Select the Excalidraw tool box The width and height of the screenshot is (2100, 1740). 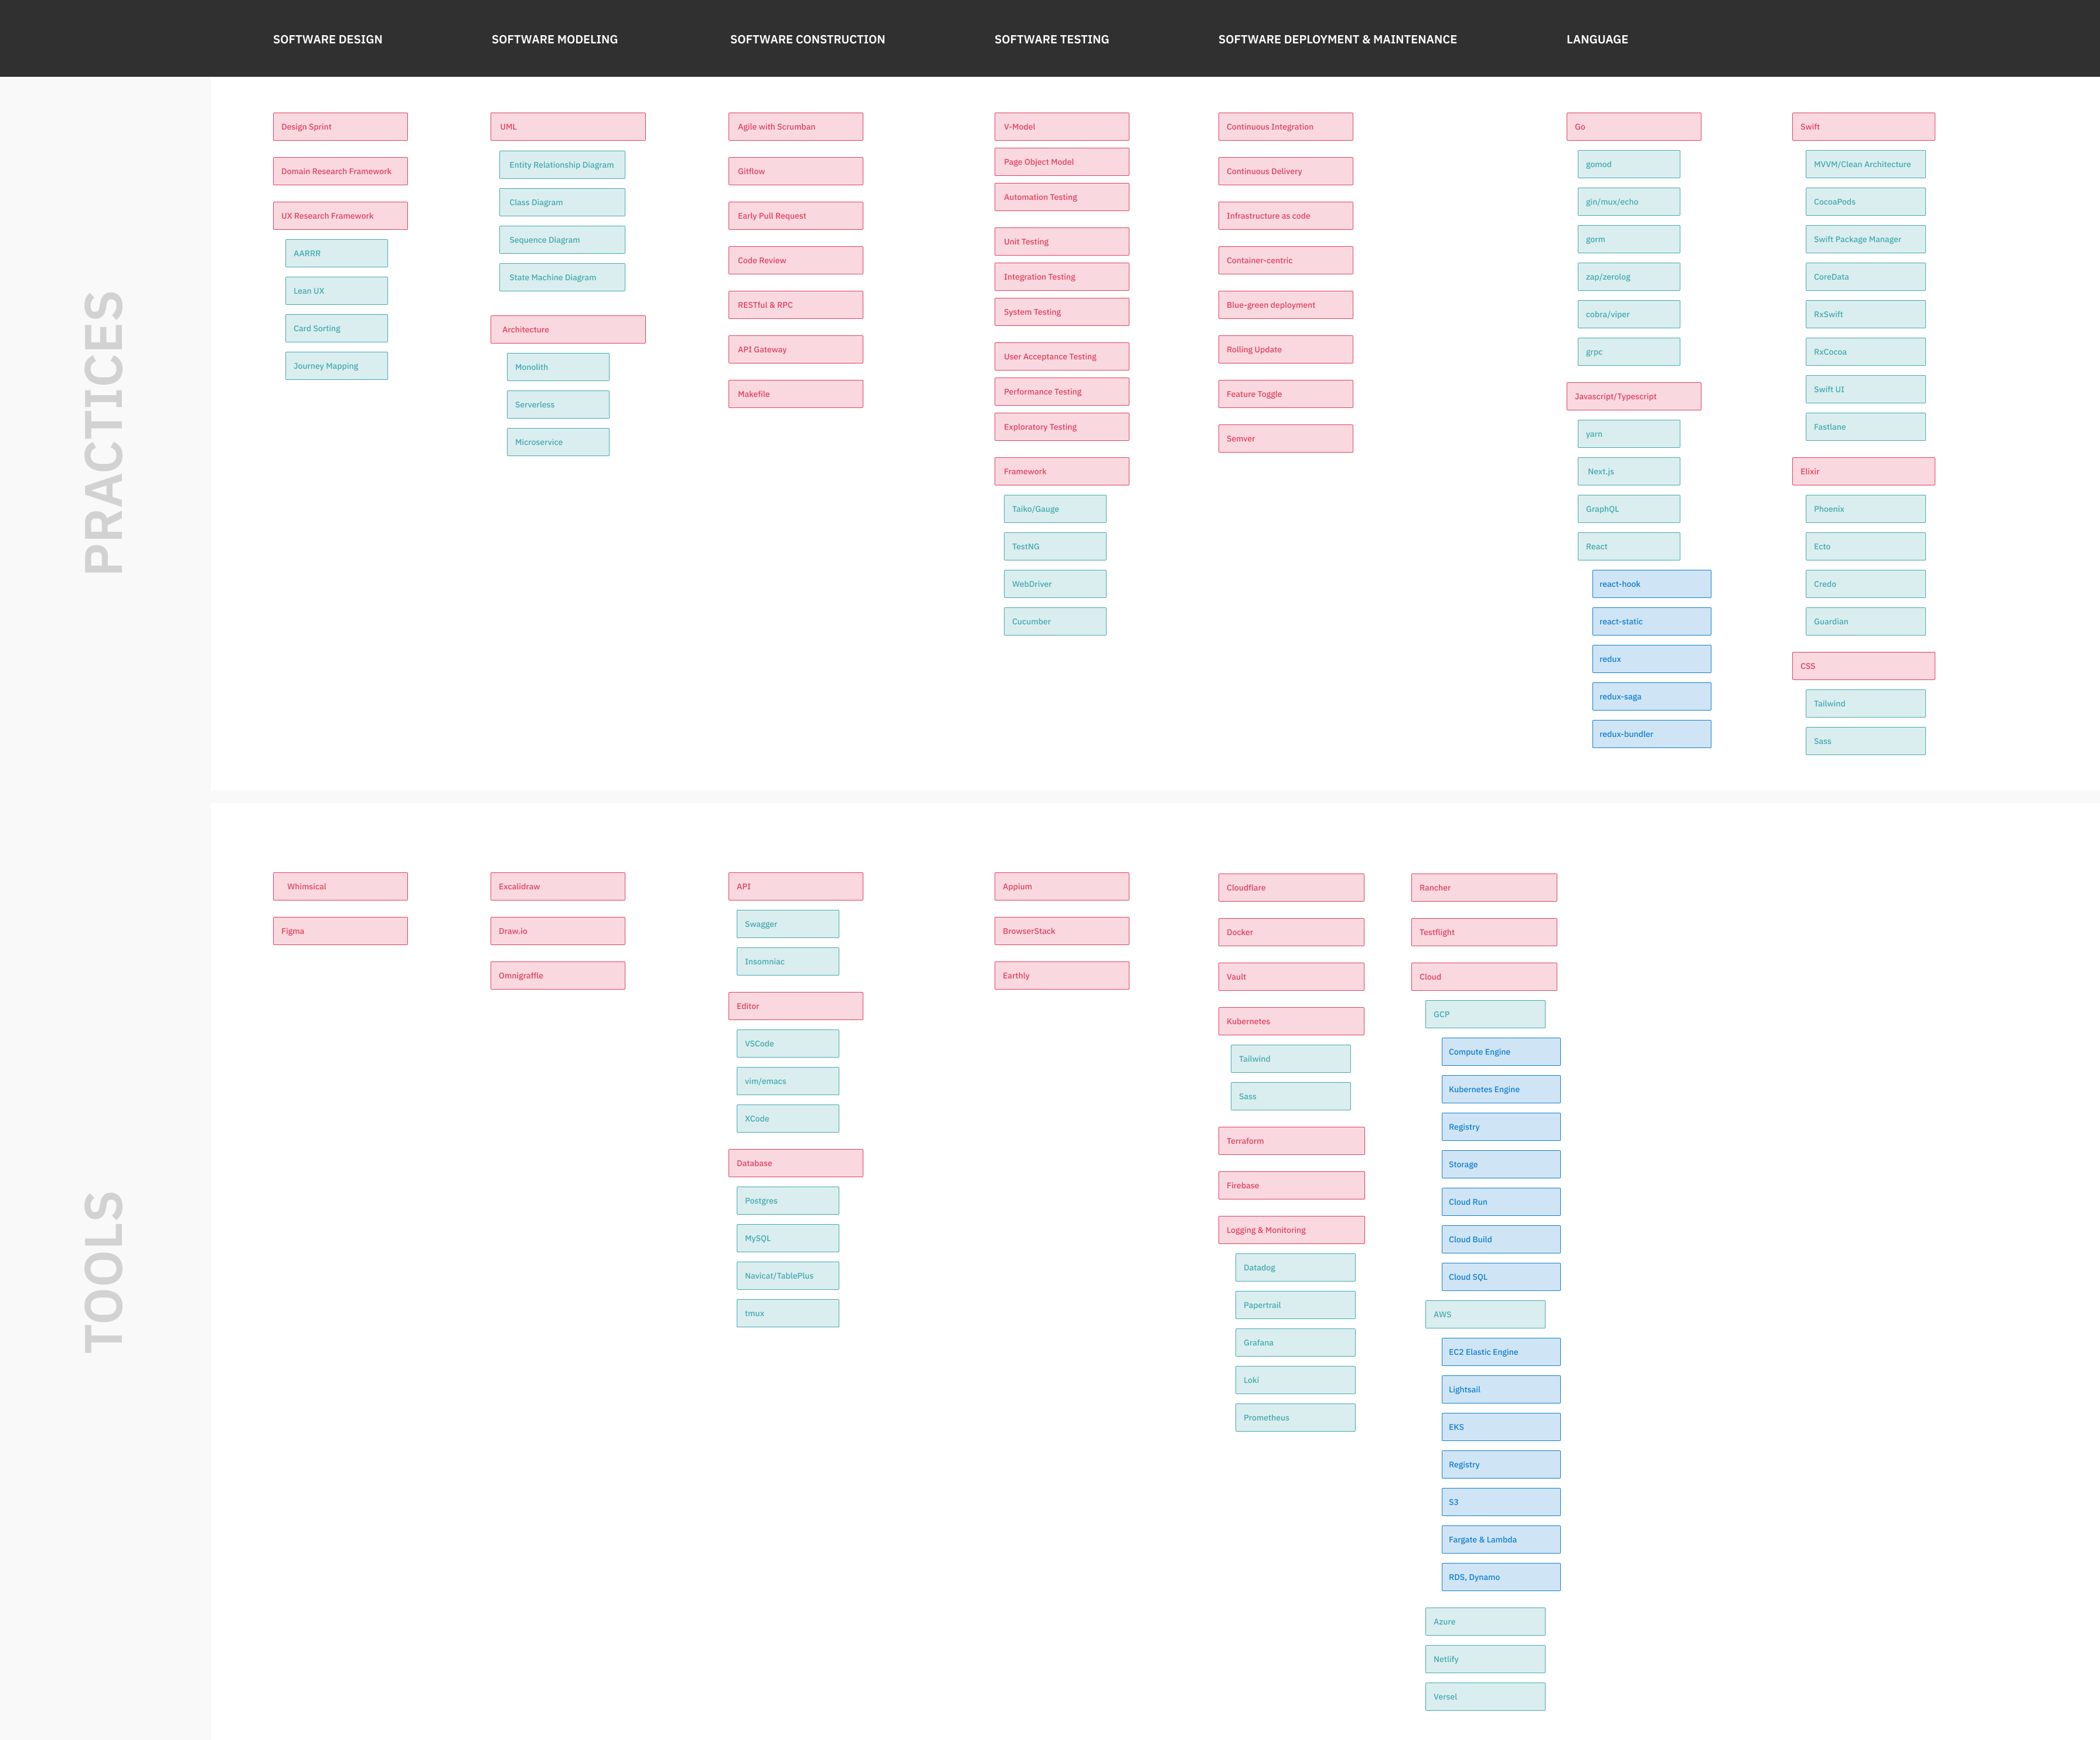pyautogui.click(x=558, y=887)
